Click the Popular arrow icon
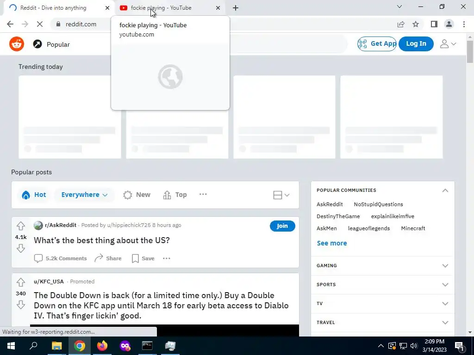This screenshot has width=474, height=355. (x=37, y=44)
